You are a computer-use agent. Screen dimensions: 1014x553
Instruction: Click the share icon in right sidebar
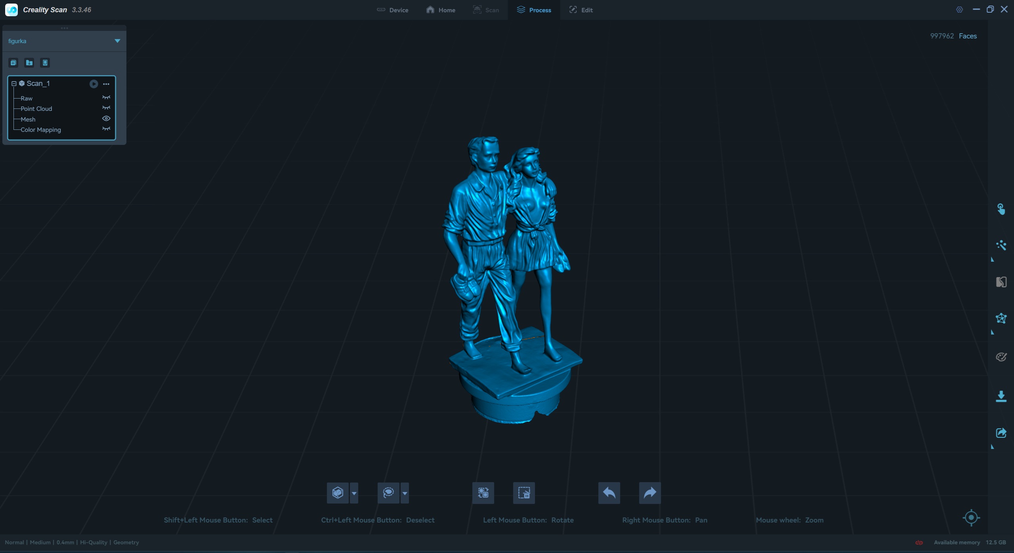1001,433
